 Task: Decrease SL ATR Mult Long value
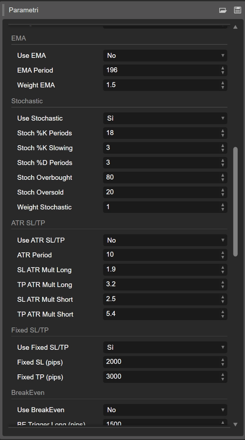pyautogui.click(x=223, y=272)
